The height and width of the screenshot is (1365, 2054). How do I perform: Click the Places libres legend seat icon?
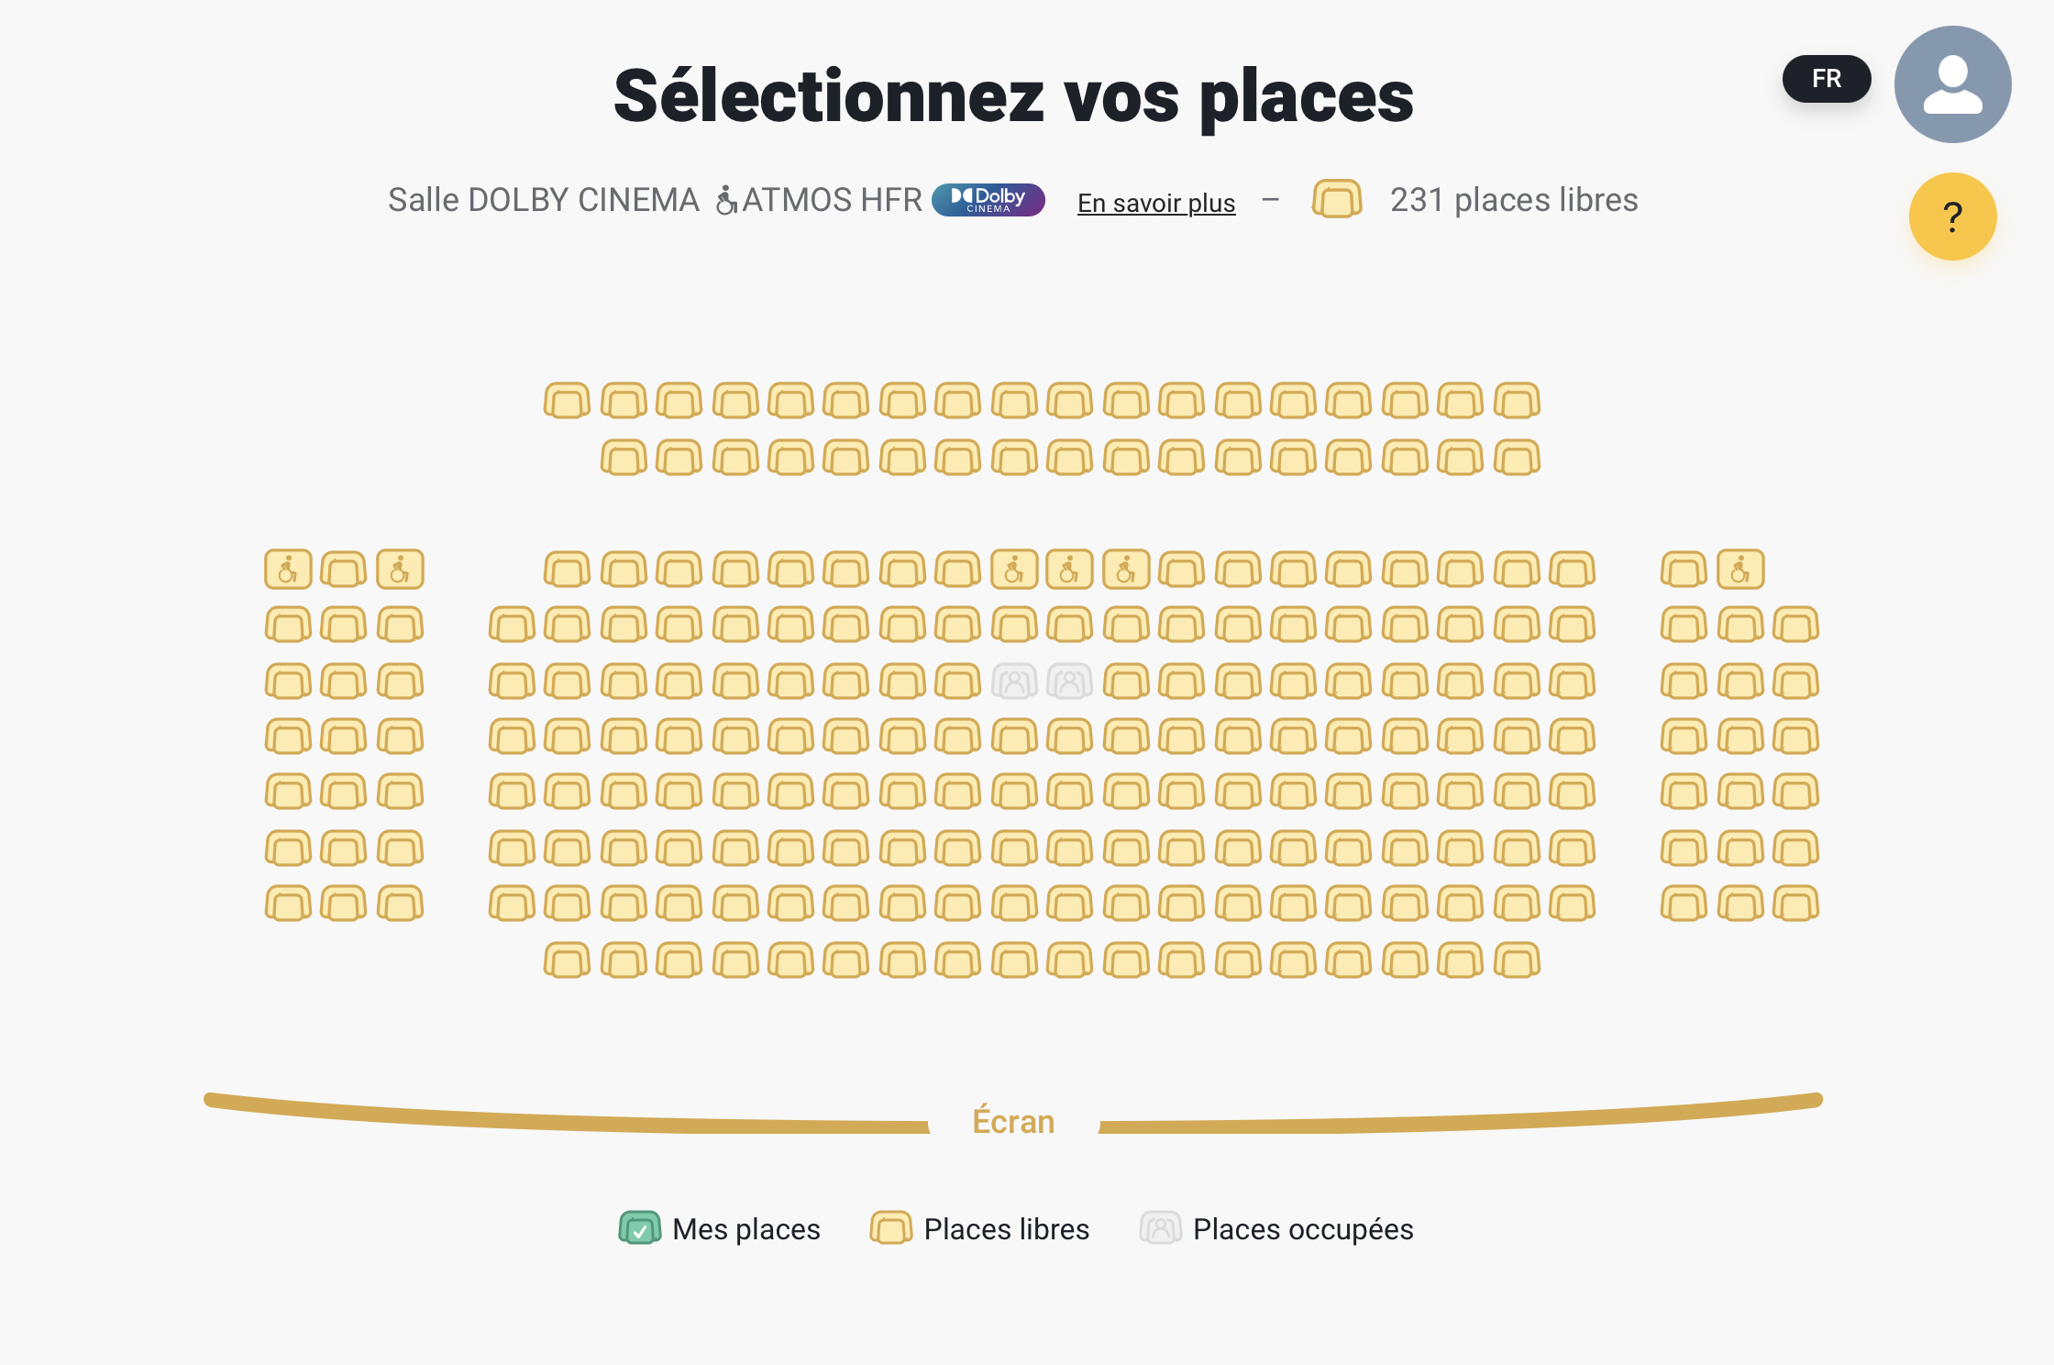click(x=890, y=1227)
